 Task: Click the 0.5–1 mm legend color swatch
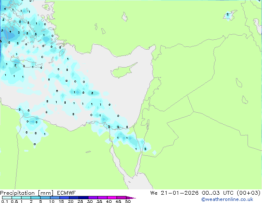point(17,198)
